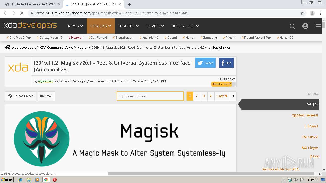Open the #Huawei tag link
The height and width of the screenshot is (183, 326).
tap(75, 37)
